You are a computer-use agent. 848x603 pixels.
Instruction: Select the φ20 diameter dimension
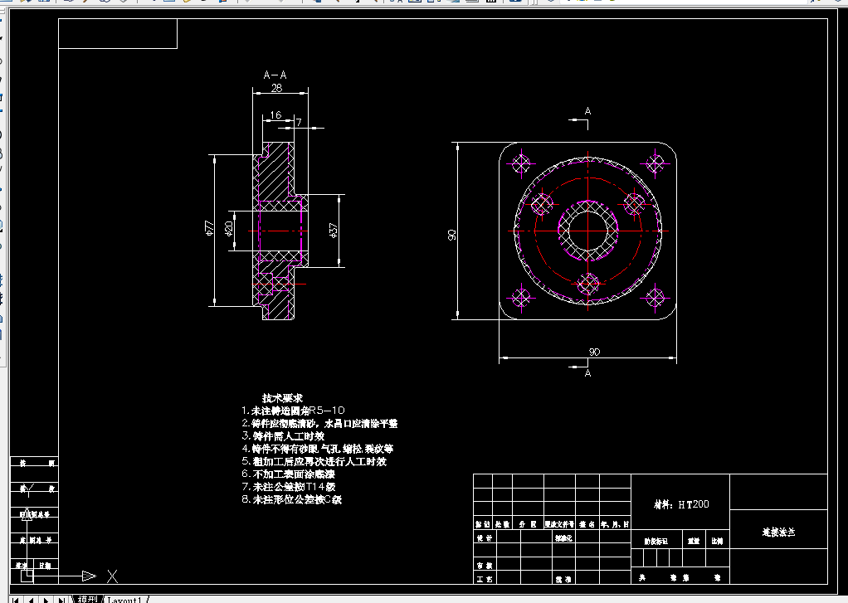click(x=228, y=228)
